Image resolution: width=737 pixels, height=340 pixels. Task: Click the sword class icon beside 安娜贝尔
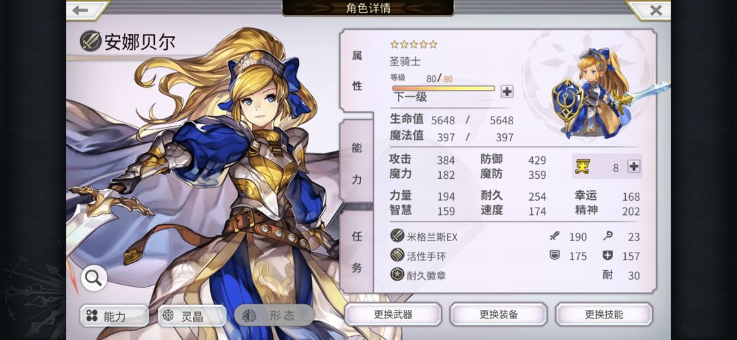(x=90, y=41)
